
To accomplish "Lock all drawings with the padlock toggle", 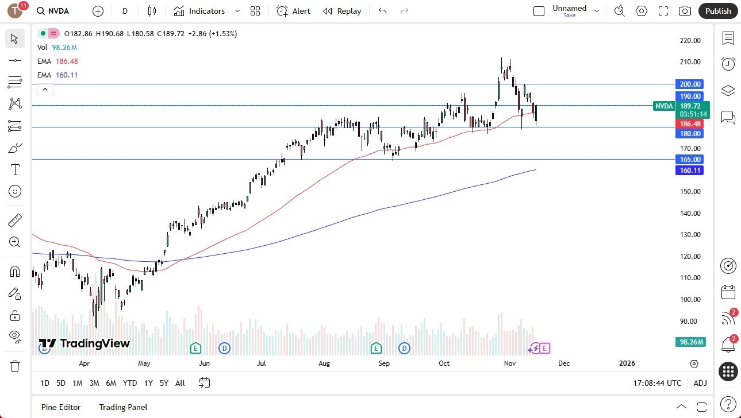I will 14,315.
